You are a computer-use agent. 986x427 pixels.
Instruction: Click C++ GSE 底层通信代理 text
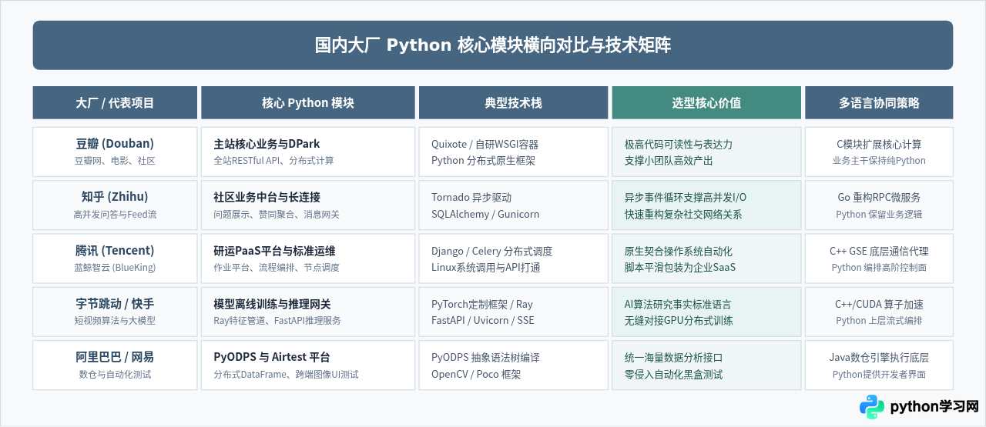coord(879,252)
